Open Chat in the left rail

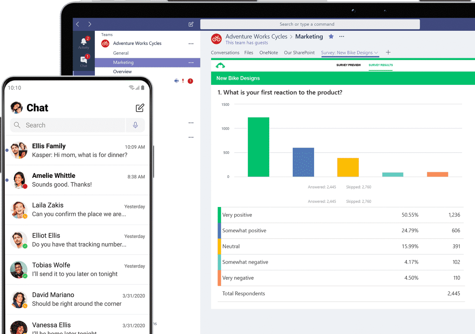point(84,61)
